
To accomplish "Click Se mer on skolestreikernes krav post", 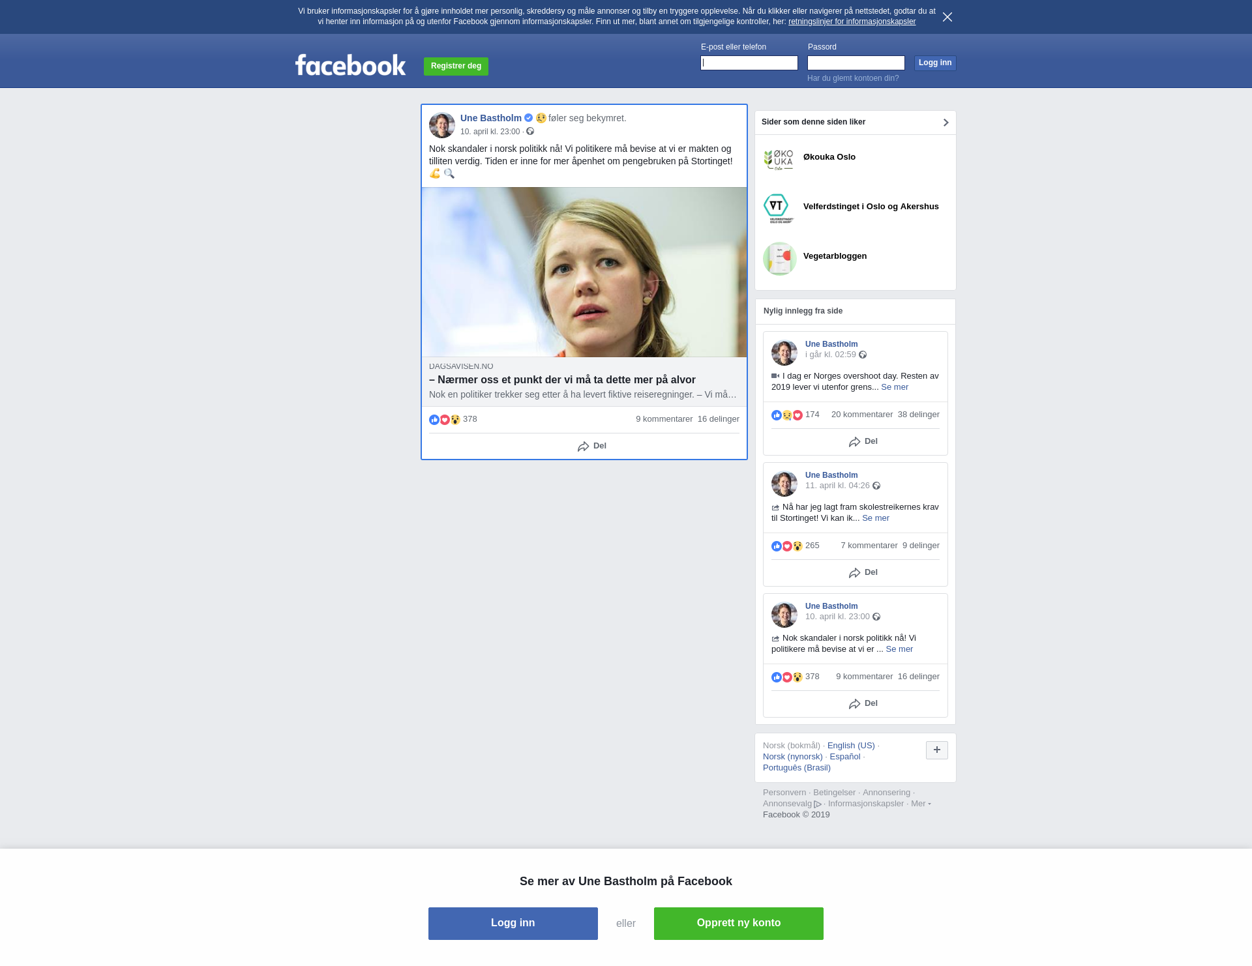I will click(x=876, y=518).
